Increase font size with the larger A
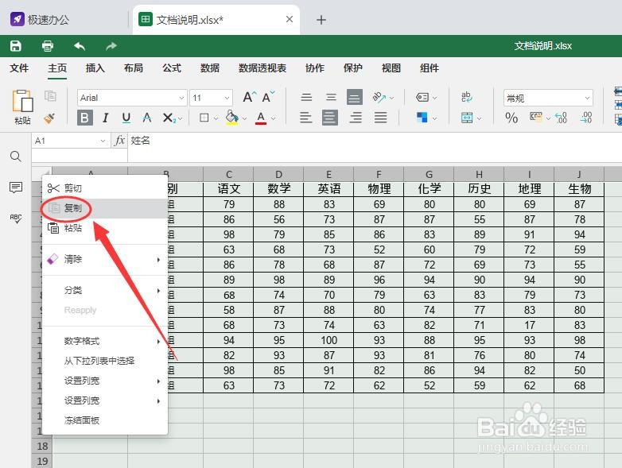Viewport: 622px width, 468px height. pos(250,97)
